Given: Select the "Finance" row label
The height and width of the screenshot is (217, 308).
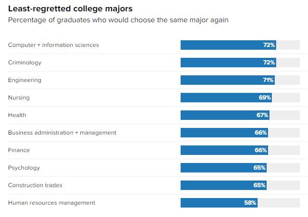Looking at the screenshot, I should [19, 150].
